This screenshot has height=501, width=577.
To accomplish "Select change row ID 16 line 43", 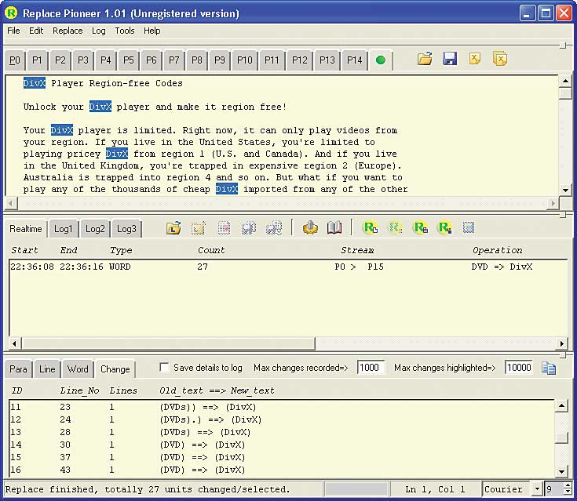I will pyautogui.click(x=282, y=470).
